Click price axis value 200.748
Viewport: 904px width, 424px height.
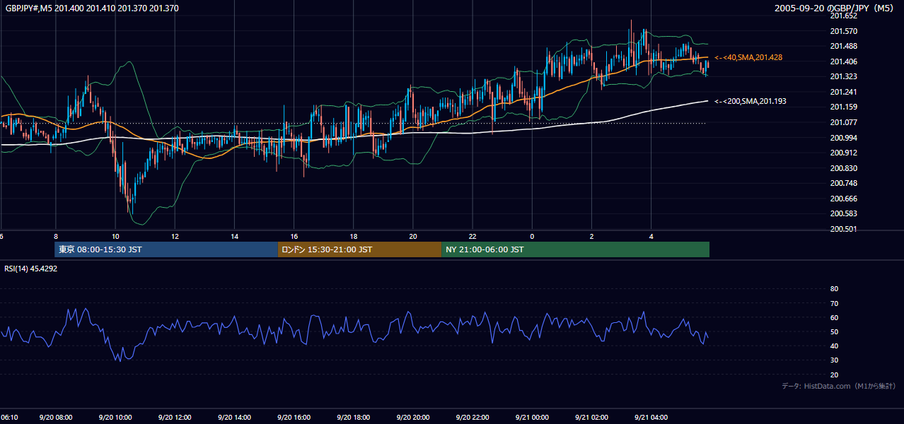[843, 183]
